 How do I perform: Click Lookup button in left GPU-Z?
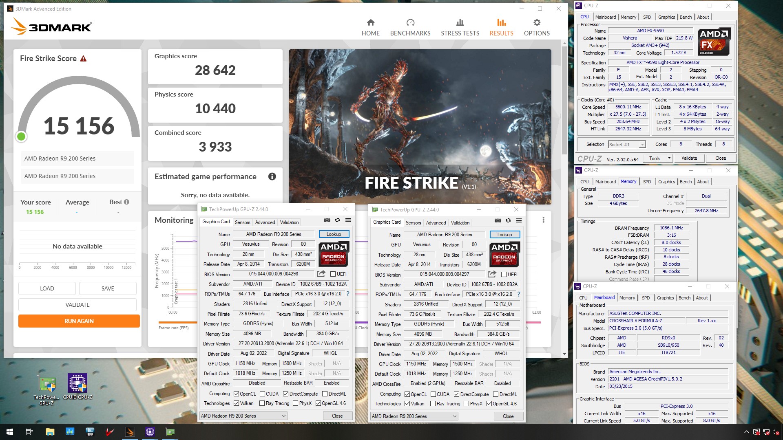[x=334, y=234]
